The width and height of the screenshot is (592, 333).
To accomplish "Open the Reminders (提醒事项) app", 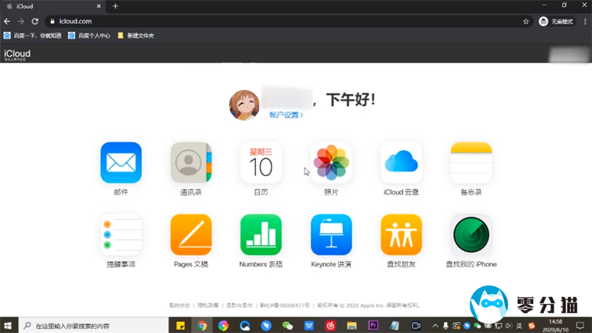I will pos(121,235).
